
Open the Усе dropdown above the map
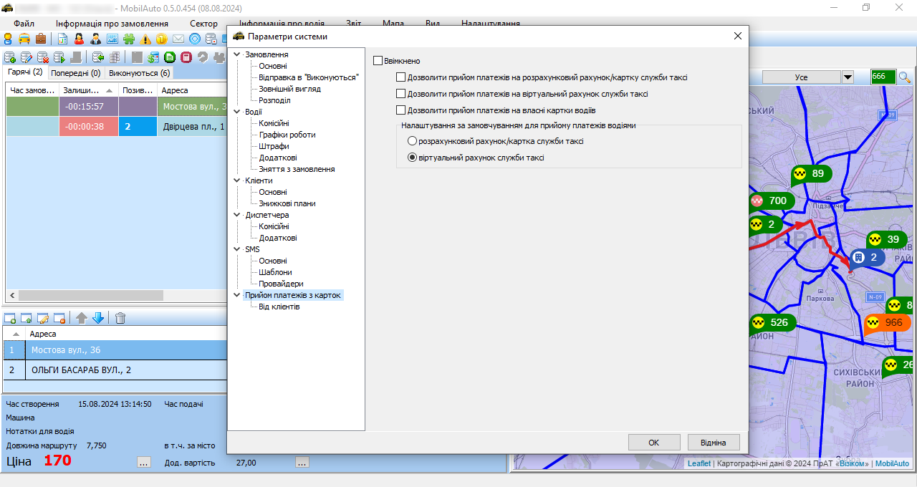(x=848, y=77)
